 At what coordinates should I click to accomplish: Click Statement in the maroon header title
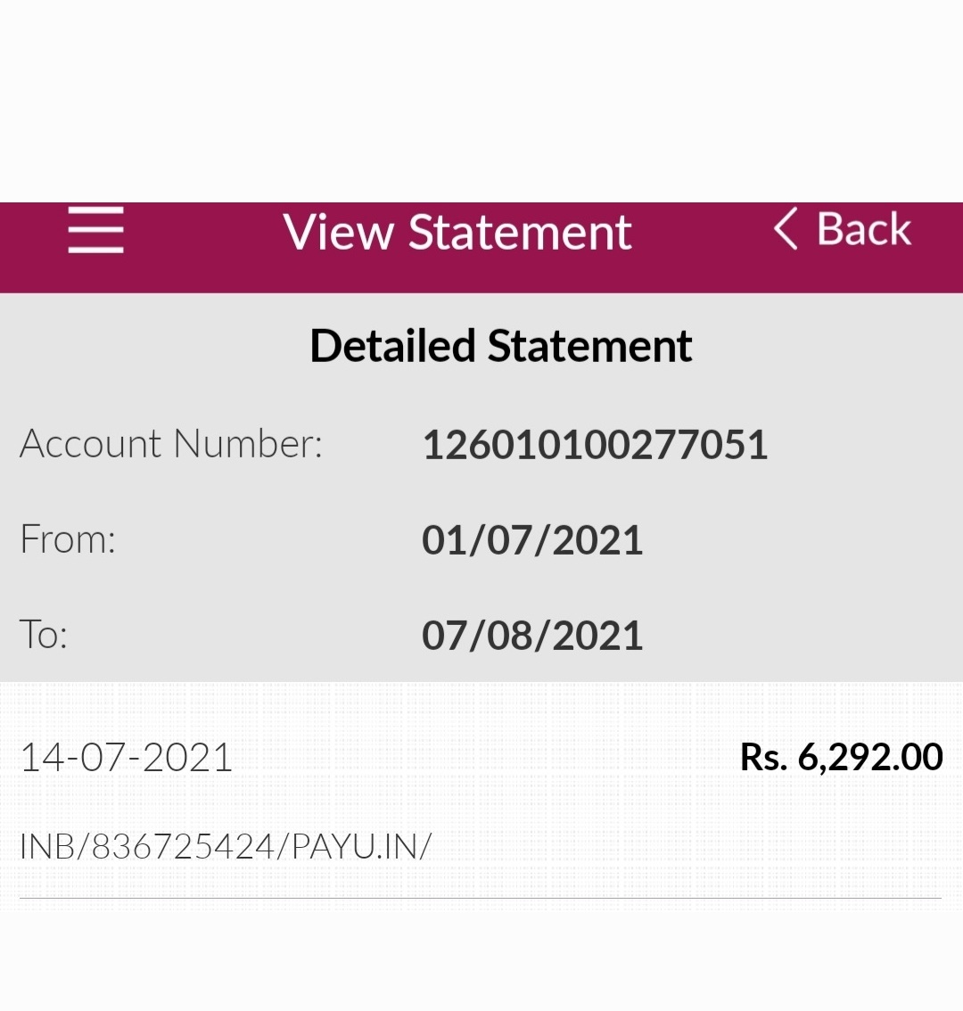[x=520, y=233]
